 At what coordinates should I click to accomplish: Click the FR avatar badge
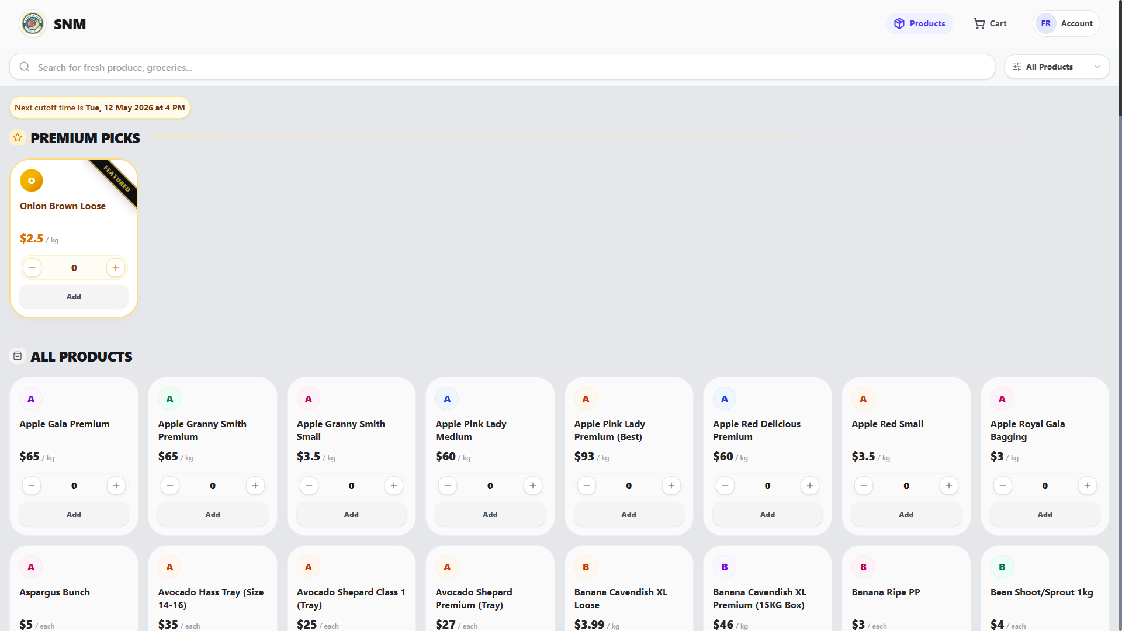coord(1045,23)
